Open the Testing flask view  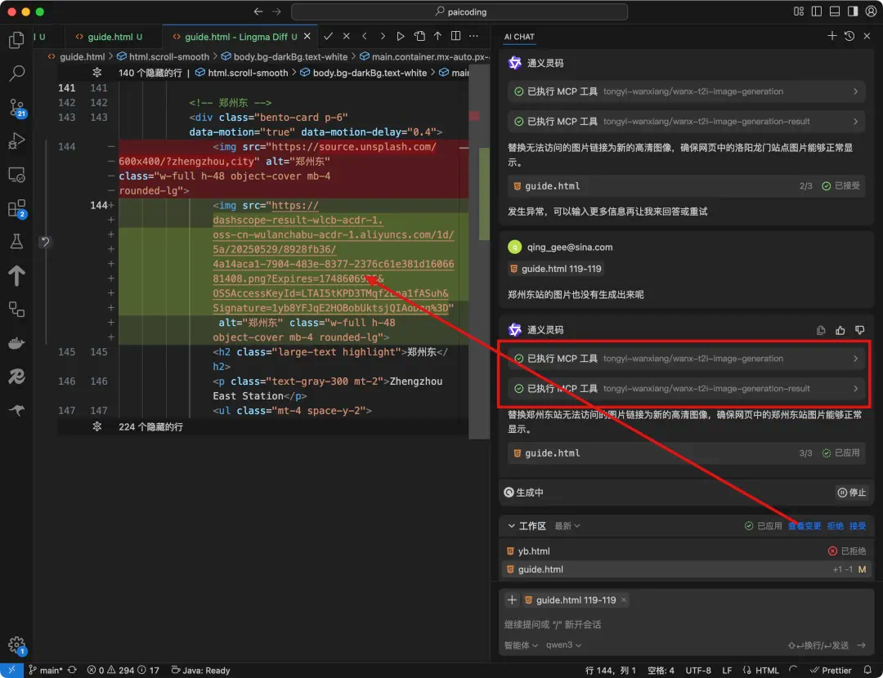(x=17, y=242)
